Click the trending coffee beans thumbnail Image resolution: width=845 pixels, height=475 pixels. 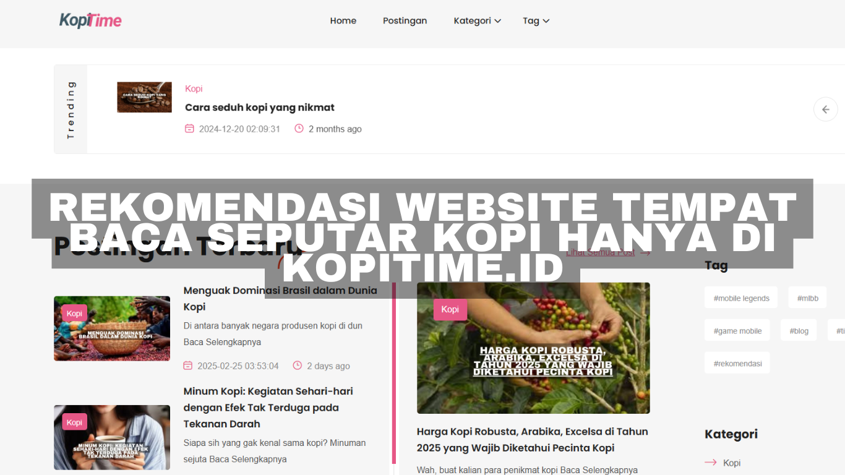tap(144, 97)
